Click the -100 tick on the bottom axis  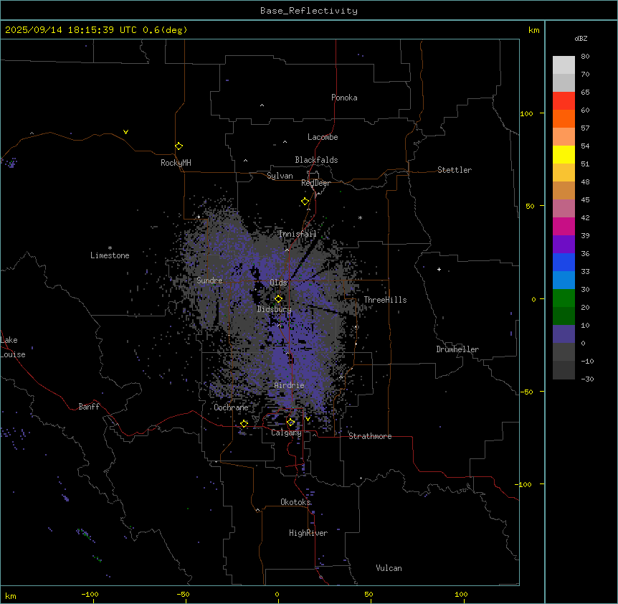tap(90, 594)
